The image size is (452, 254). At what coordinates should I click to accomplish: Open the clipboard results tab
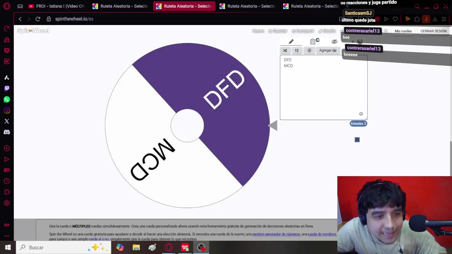313,42
